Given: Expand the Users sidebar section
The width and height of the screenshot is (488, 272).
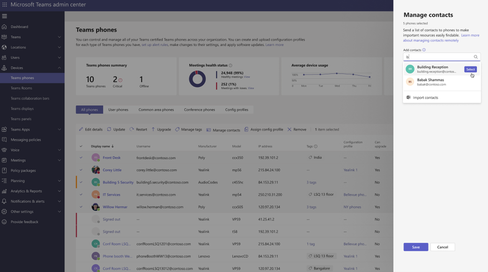Looking at the screenshot, I should (x=59, y=58).
